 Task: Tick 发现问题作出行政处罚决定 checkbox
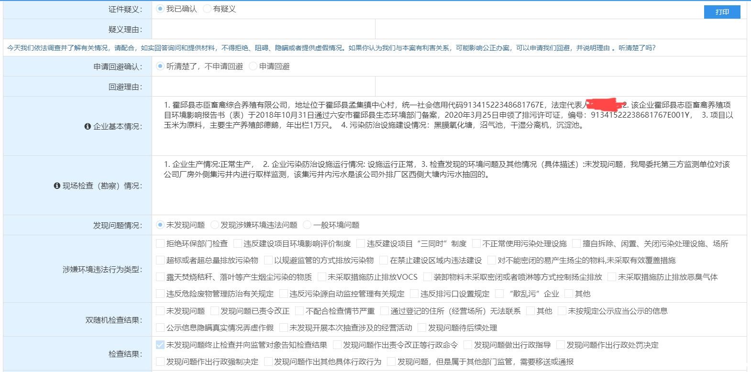click(561, 345)
